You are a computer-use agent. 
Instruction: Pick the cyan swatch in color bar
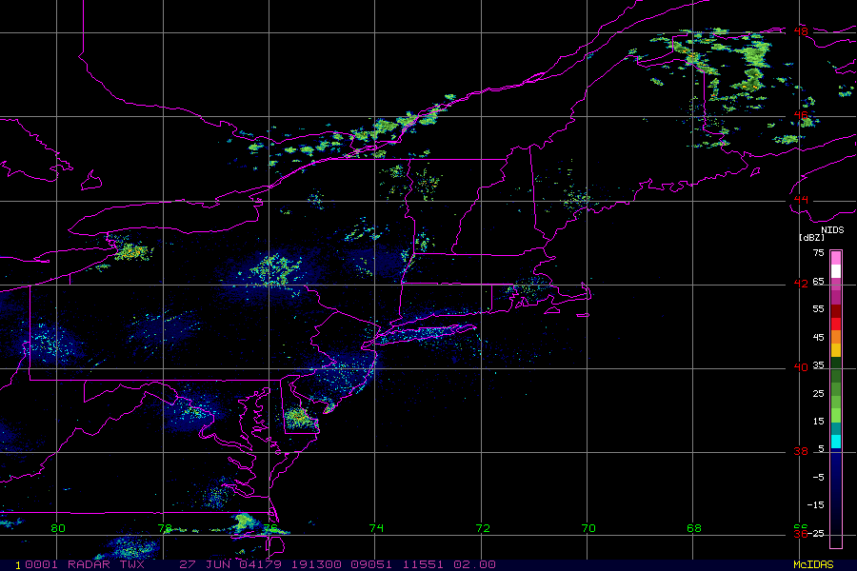click(x=836, y=442)
